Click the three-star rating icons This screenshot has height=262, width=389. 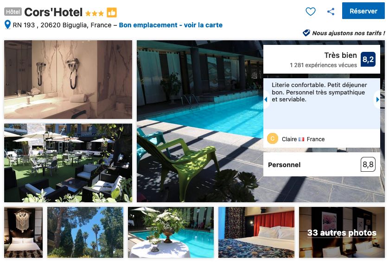coord(94,13)
